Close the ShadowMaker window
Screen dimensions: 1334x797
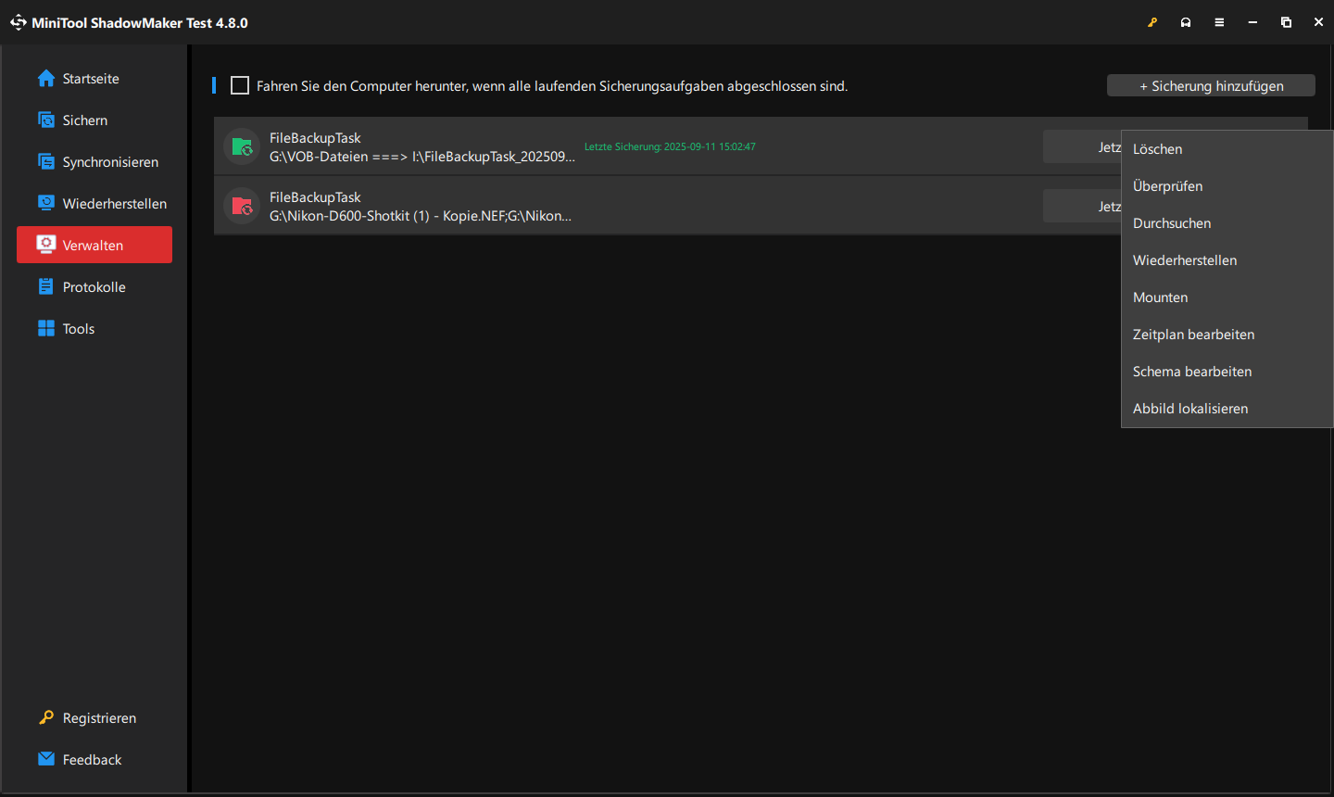coord(1318,22)
